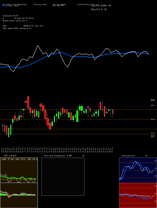Click the blue Stochastics chart panel

coord(138,170)
